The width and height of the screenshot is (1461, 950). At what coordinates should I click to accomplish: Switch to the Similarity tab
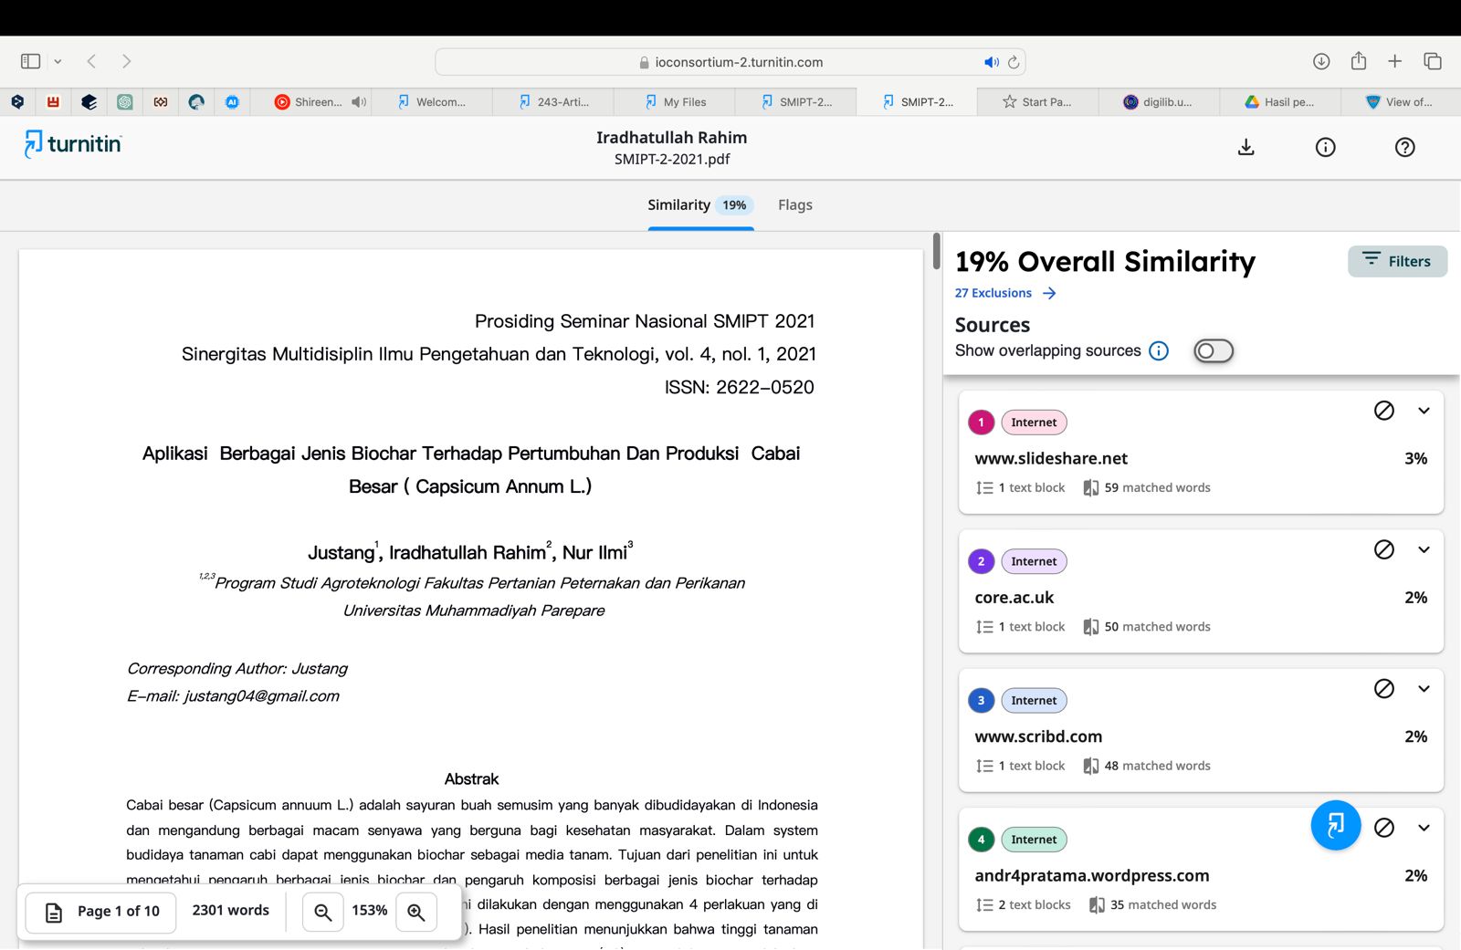(x=700, y=205)
